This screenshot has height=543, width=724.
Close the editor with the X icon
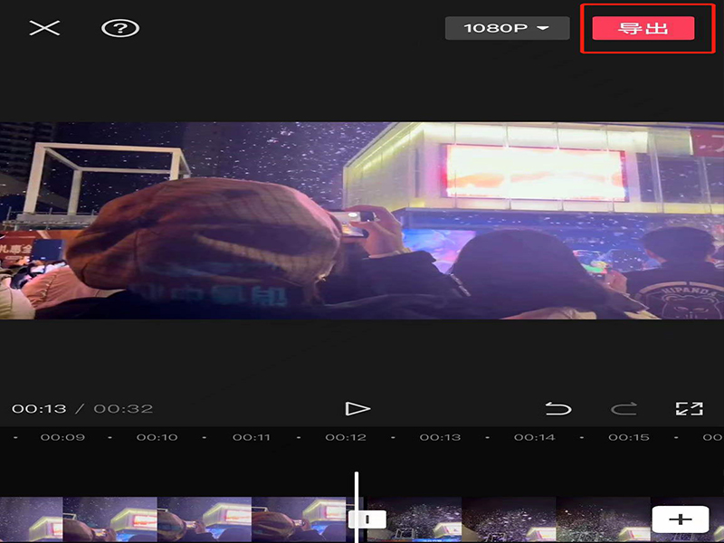44,28
